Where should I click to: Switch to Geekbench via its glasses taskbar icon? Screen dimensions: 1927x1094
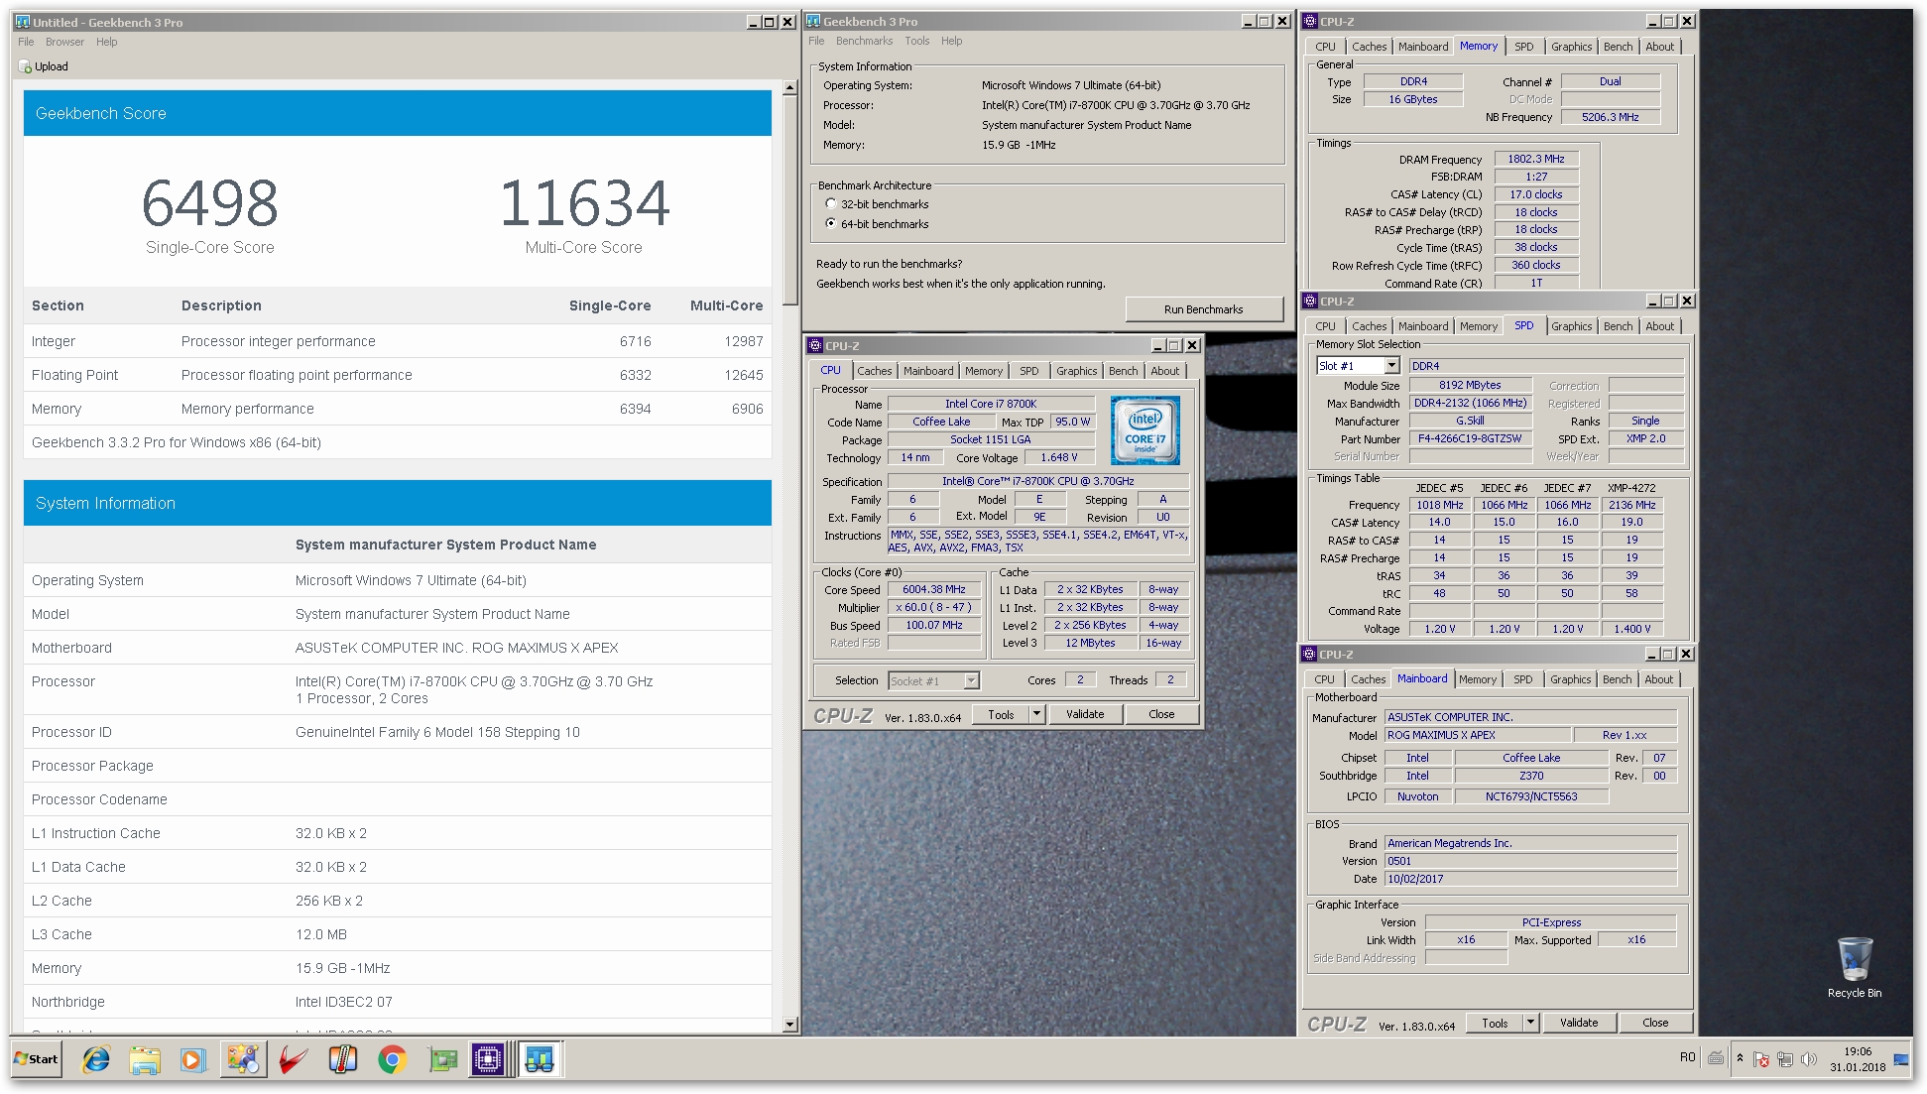point(540,1059)
